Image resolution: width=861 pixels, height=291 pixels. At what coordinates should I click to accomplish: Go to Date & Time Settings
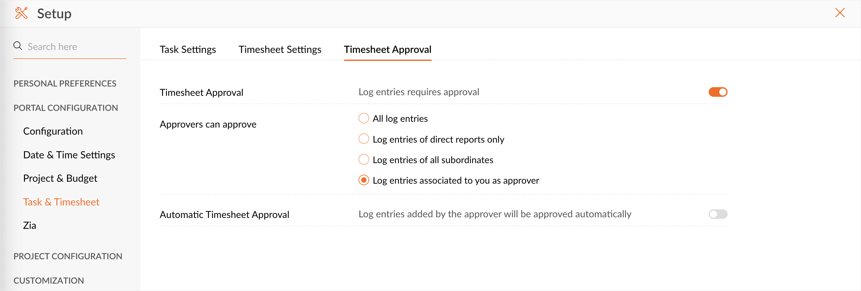(x=69, y=155)
